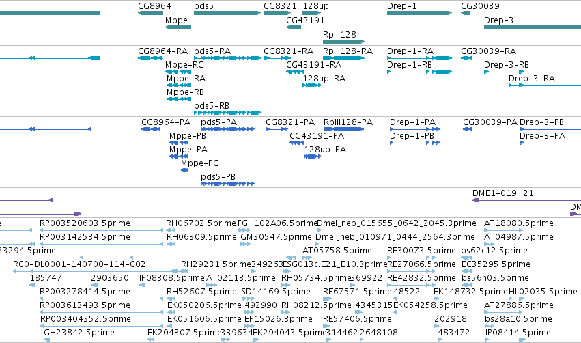This screenshot has height=343, width=581.
Task: Click the 128up gene label
Action: point(315,6)
